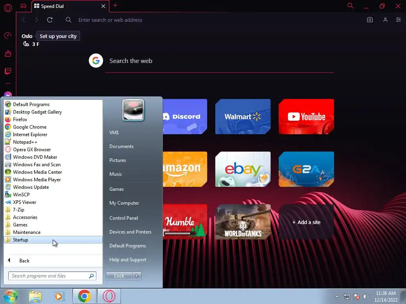The width and height of the screenshot is (406, 304).
Task: Expand the Accessories folder
Action: (x=53, y=217)
